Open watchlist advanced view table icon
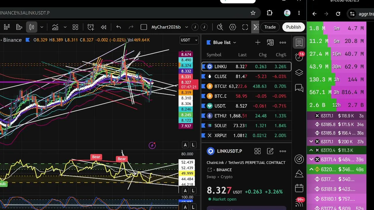This screenshot has width=374, height=210. point(270,43)
